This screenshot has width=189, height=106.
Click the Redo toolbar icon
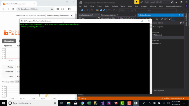pyautogui.click(x=114, y=10)
